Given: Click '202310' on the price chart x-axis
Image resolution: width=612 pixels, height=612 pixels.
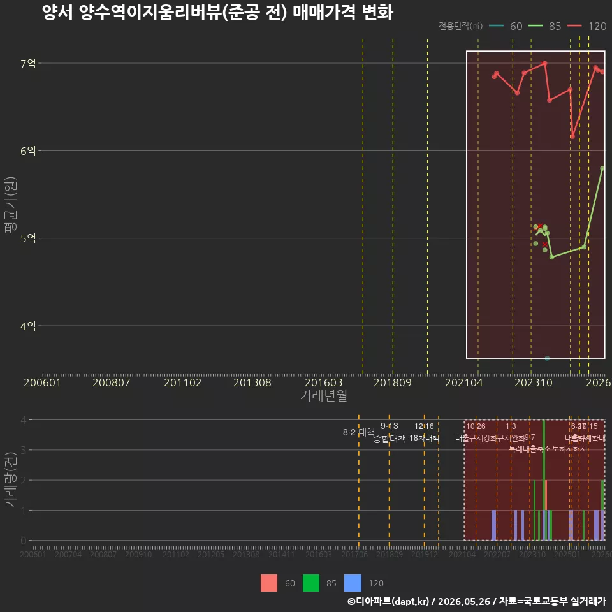Looking at the screenshot, I should 534,382.
